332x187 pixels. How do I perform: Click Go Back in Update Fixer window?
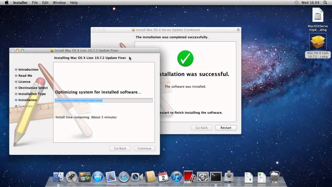[120, 148]
